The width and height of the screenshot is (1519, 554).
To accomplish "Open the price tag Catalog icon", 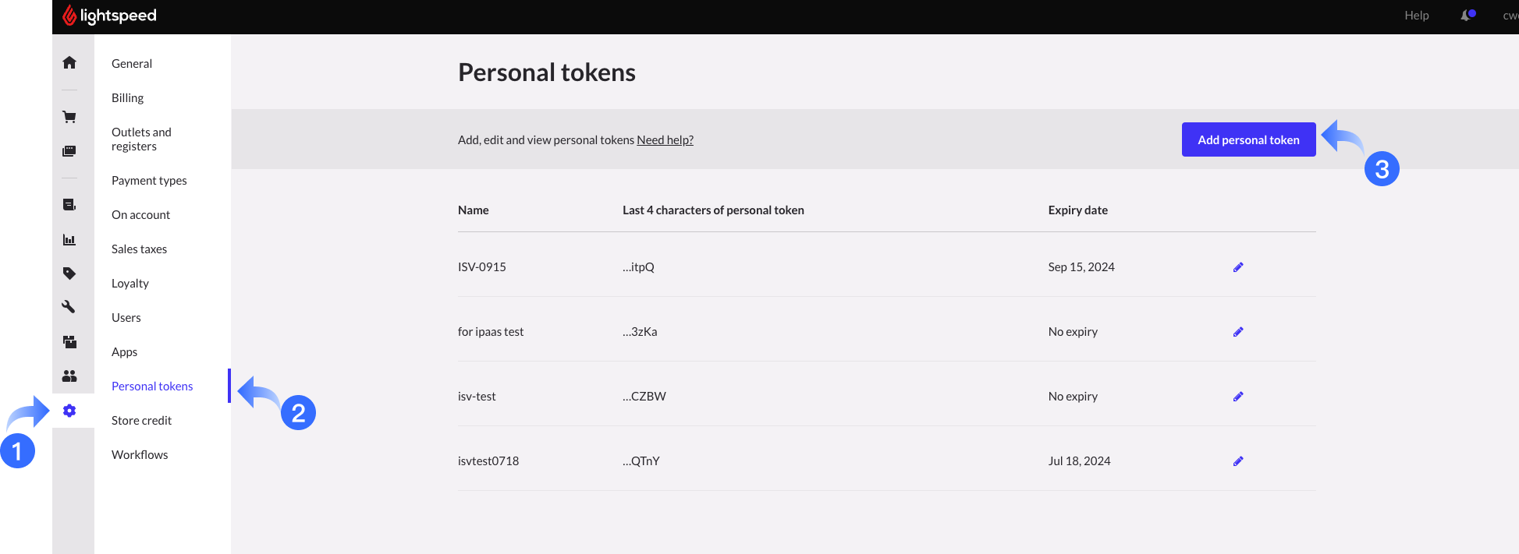I will pos(69,273).
